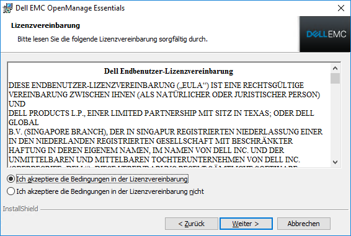Continue with the Weiter button
This screenshot has height=236, width=351.
point(246,224)
